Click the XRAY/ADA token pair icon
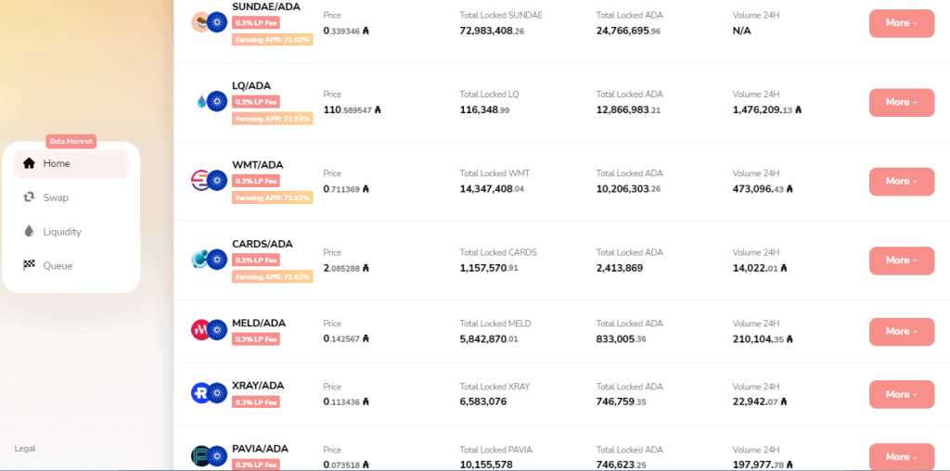This screenshot has width=950, height=471. (209, 393)
